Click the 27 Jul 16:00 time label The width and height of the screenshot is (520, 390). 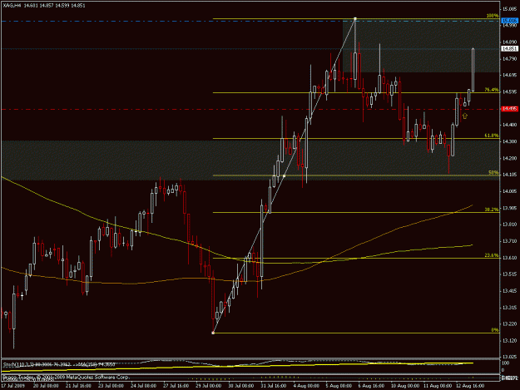[x=176, y=386]
